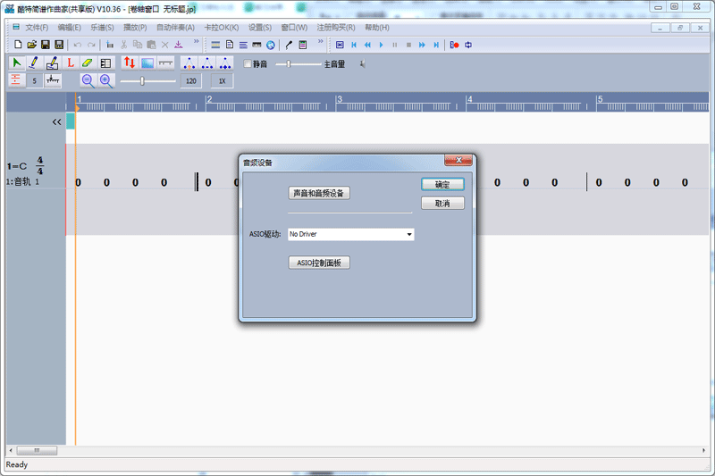Screen dimensions: 715x476
Task: Click the microphone icon in toolbar
Action: point(289,45)
